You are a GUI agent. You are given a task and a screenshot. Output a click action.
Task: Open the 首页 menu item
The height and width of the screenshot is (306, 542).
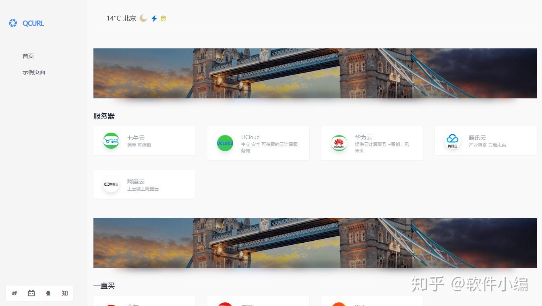click(x=28, y=56)
